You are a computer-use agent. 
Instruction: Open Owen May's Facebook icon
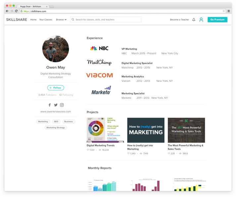click(x=50, y=105)
